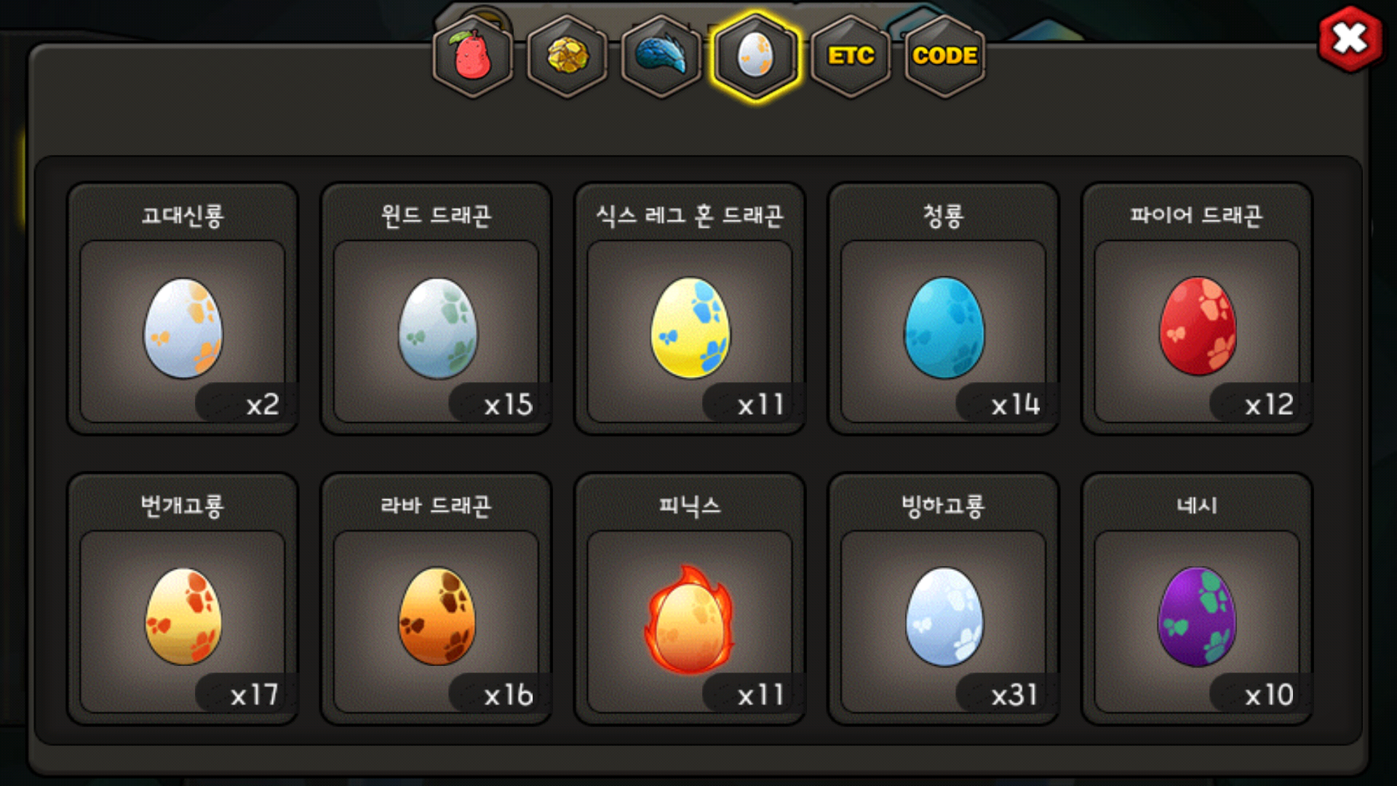Pick the 윈드 드래곤 pale green egg

click(437, 327)
